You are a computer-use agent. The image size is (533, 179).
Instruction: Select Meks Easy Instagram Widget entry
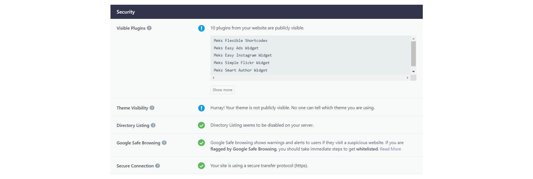click(x=243, y=55)
